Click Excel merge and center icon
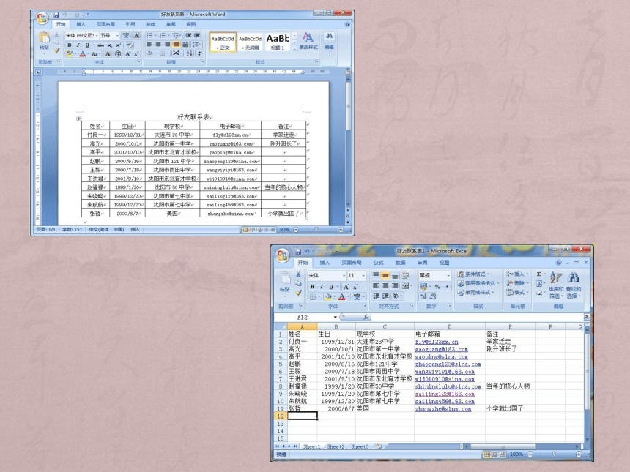The image size is (630, 472). point(406,286)
